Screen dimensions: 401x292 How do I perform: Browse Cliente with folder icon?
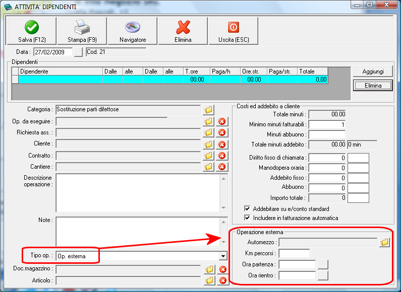tap(208, 144)
